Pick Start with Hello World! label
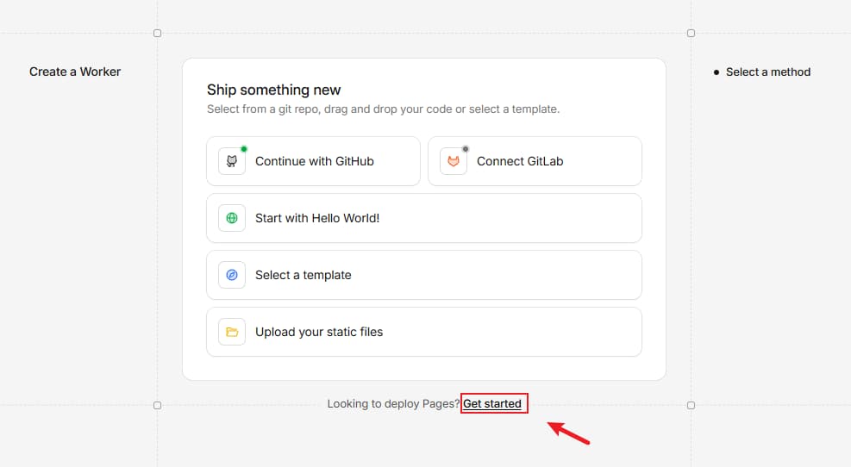Viewport: 851px width, 467px height. click(317, 218)
